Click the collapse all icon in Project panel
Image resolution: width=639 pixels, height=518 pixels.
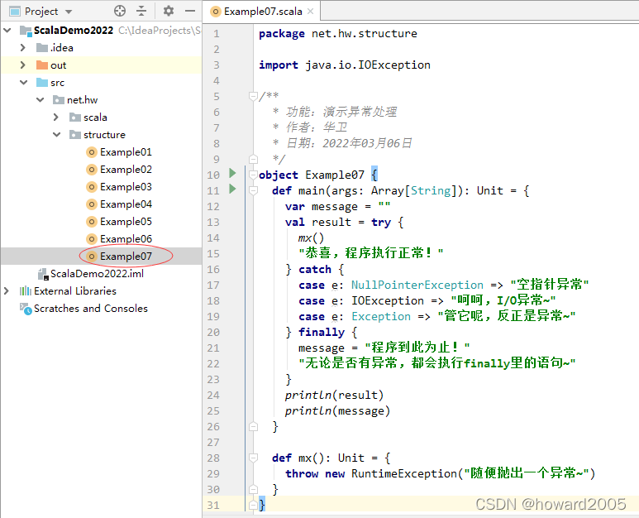click(x=141, y=11)
